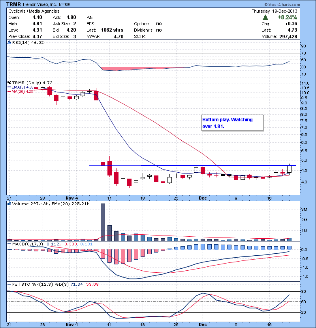Click the RSI indicator icon beside RSI(14)
This screenshot has width=316, height=328.
point(9,42)
